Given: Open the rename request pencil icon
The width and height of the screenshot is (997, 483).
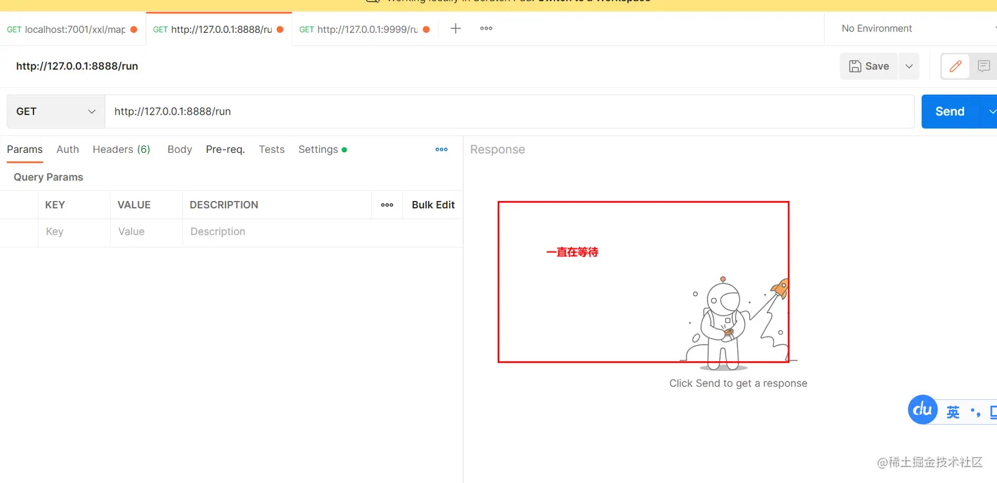Looking at the screenshot, I should click(954, 66).
